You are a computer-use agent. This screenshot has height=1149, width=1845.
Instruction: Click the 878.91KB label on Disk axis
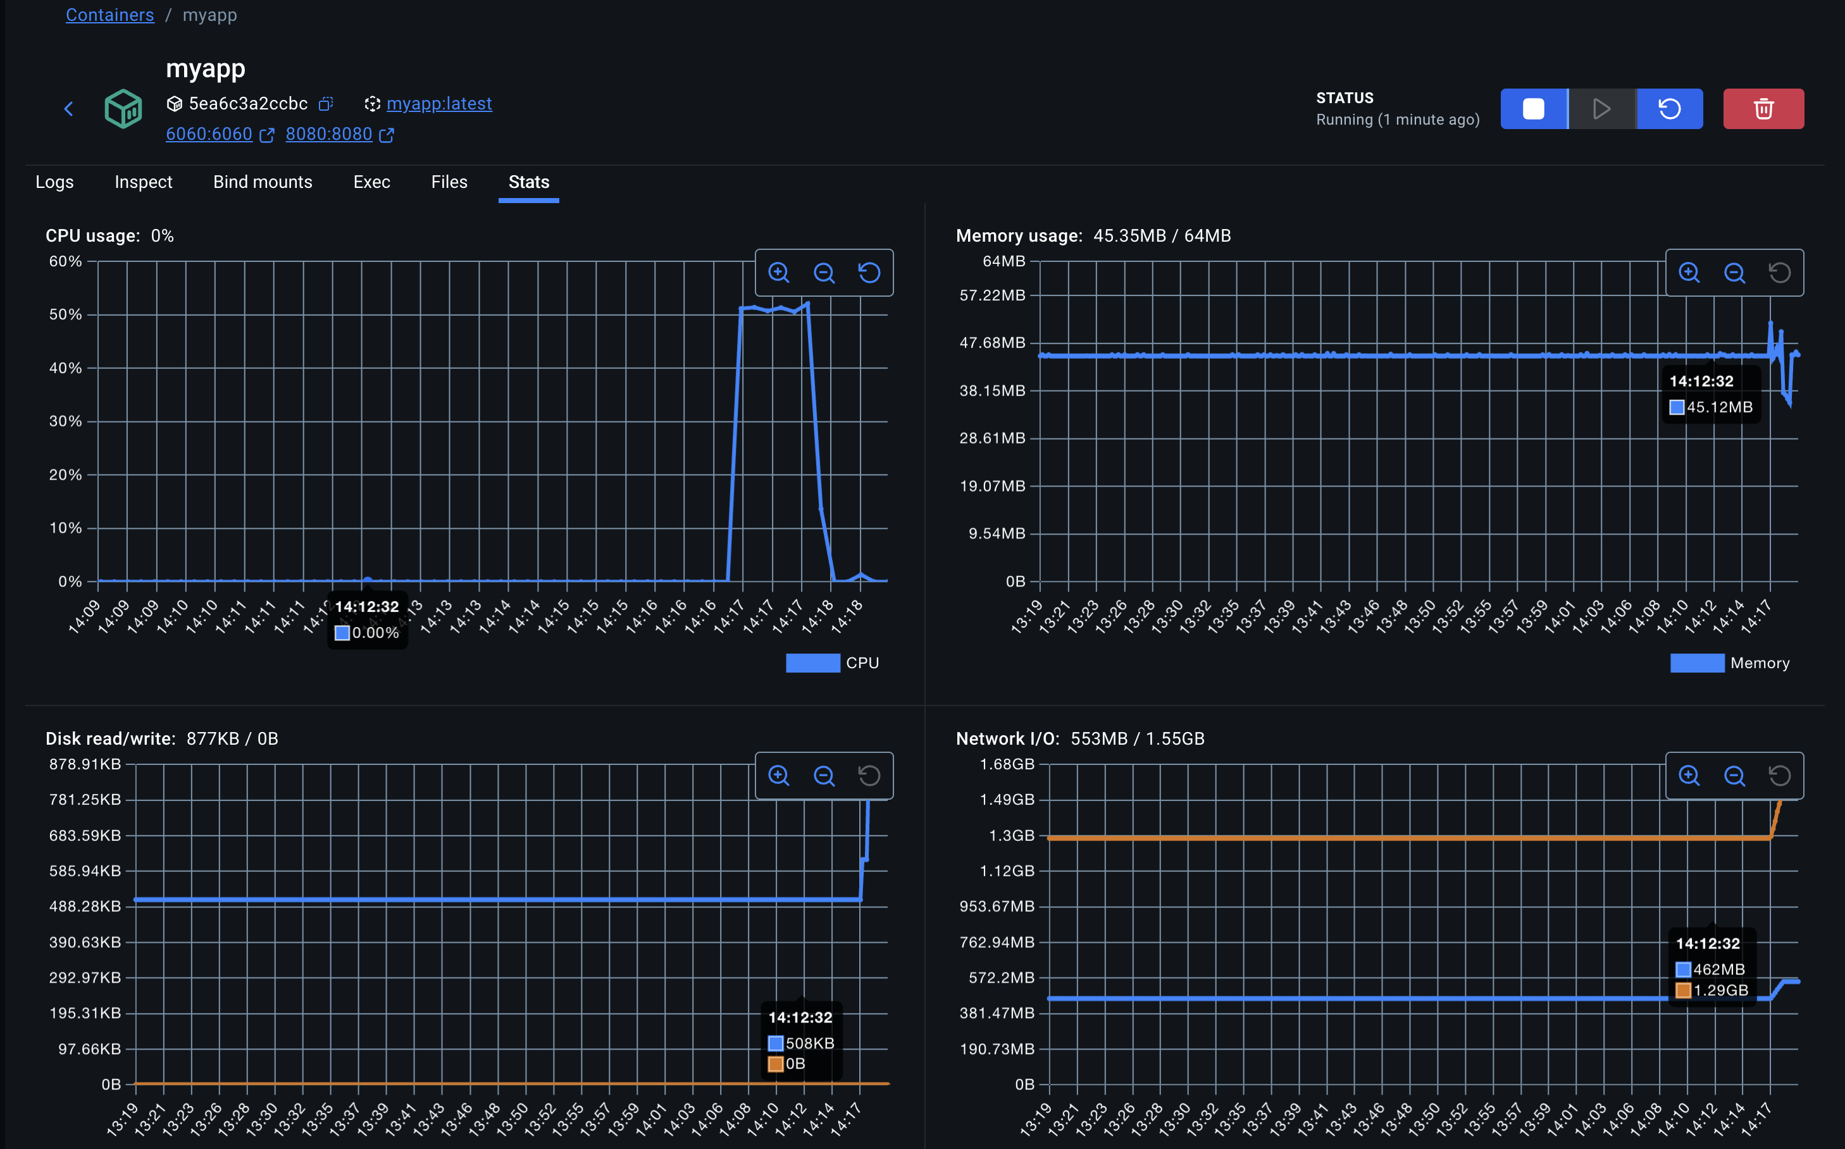coord(85,764)
